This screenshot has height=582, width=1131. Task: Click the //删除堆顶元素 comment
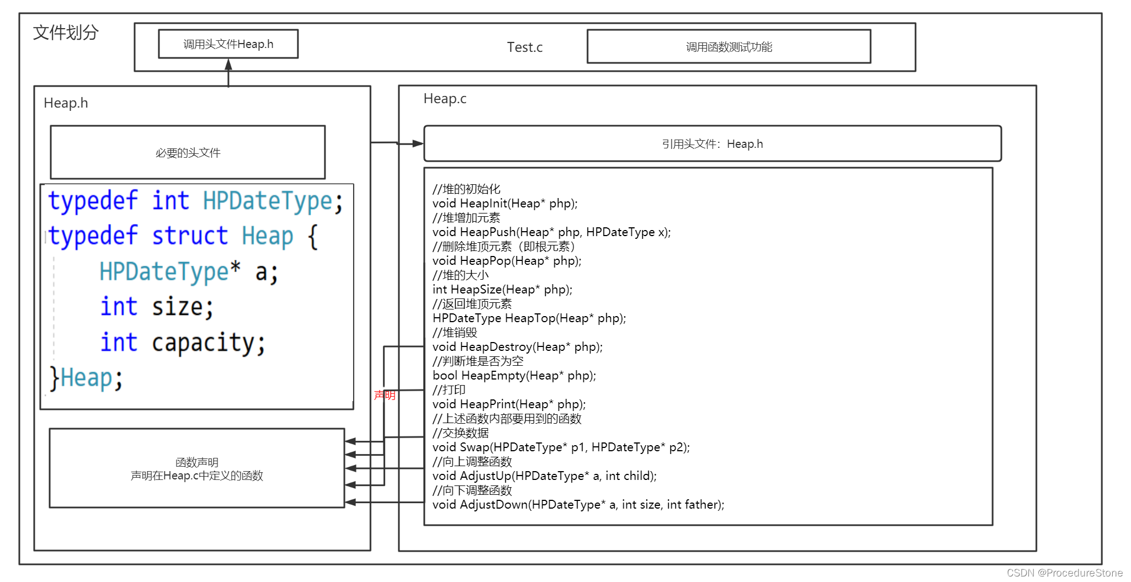(x=504, y=247)
